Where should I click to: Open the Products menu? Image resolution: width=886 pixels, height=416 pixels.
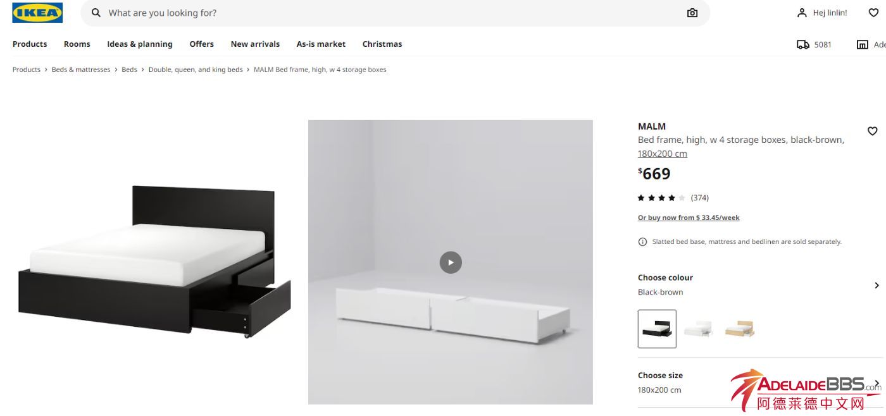30,44
